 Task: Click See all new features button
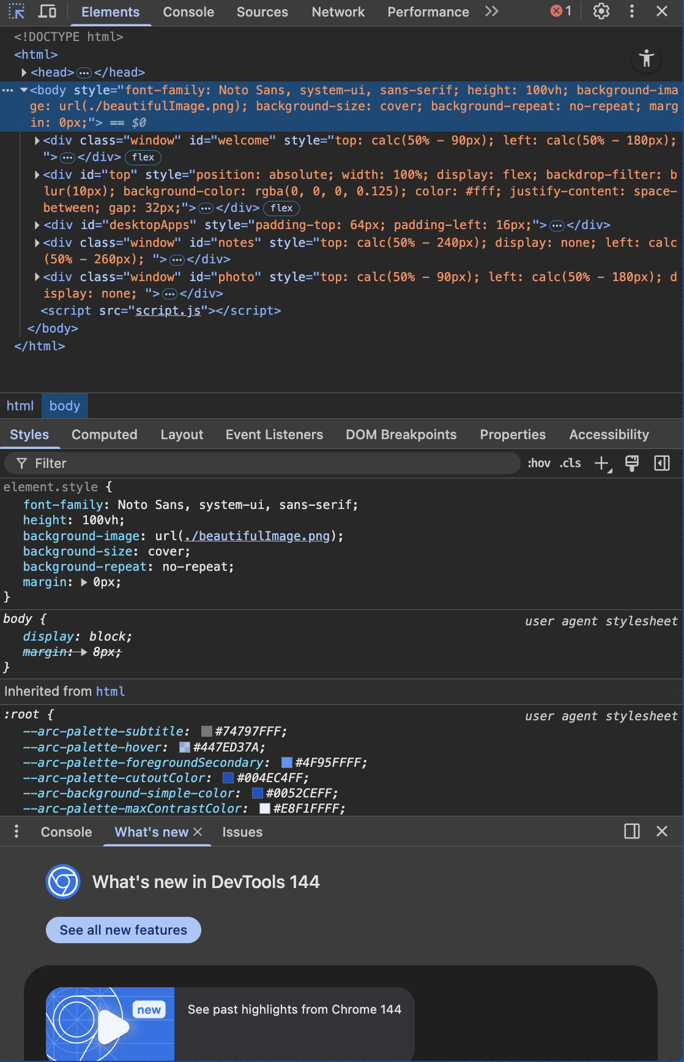coord(123,930)
